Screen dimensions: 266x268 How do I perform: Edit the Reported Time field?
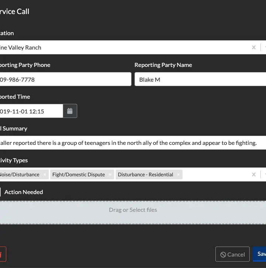point(31,111)
